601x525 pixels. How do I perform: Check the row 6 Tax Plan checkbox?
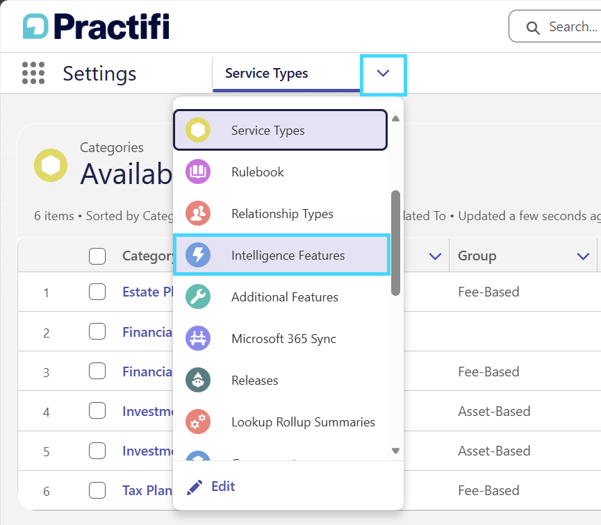pos(97,490)
